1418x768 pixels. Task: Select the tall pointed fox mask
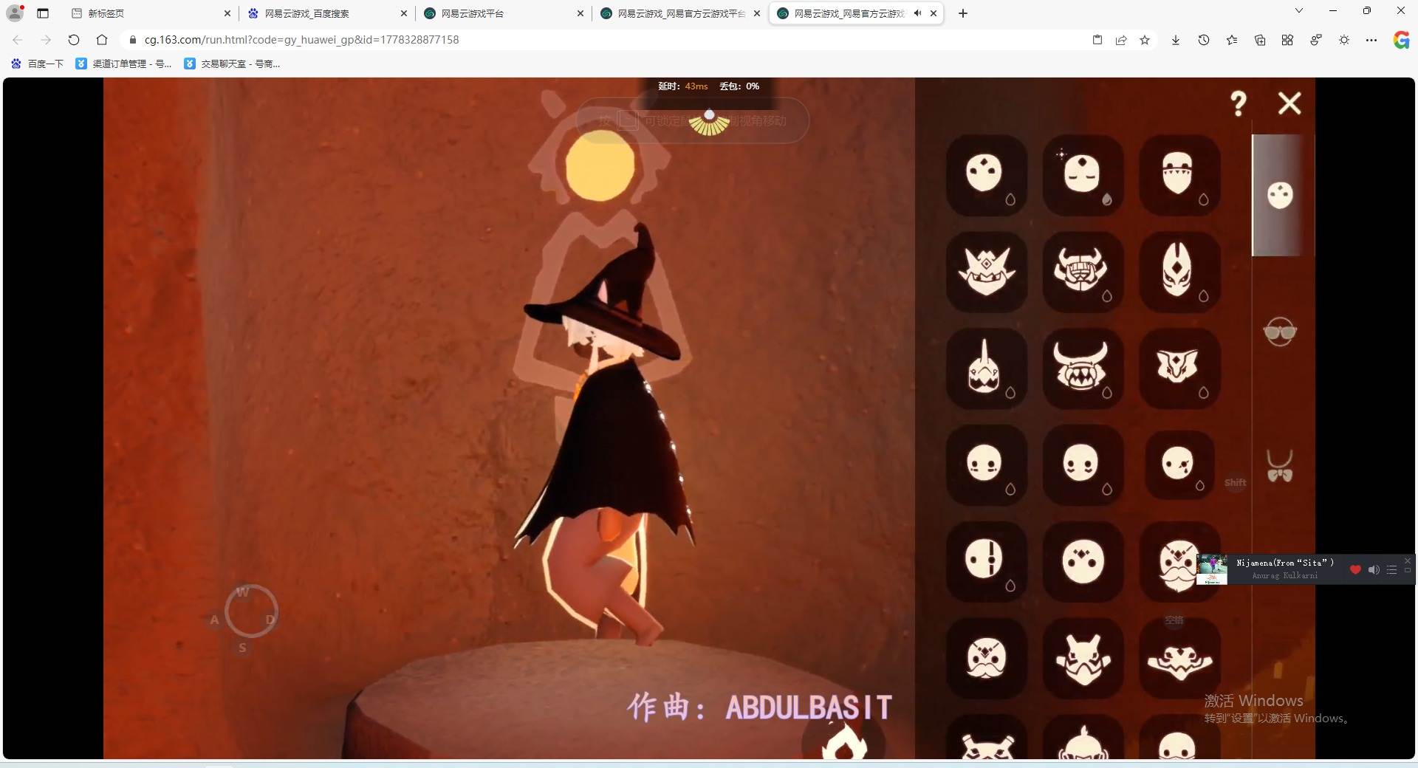1179,271
